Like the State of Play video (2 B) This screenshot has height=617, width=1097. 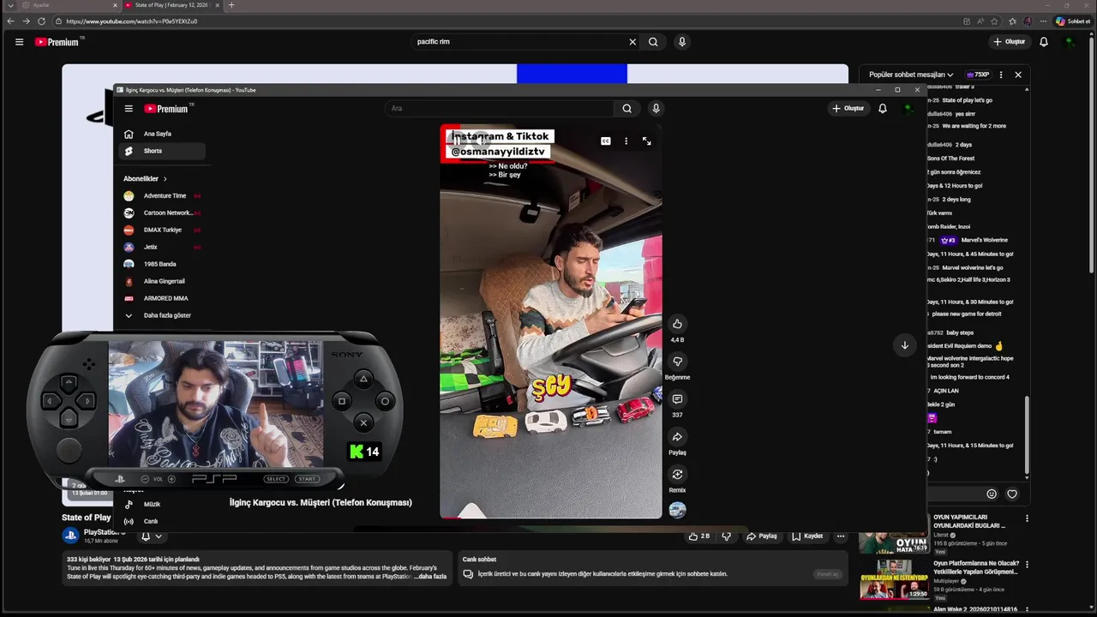[698, 536]
